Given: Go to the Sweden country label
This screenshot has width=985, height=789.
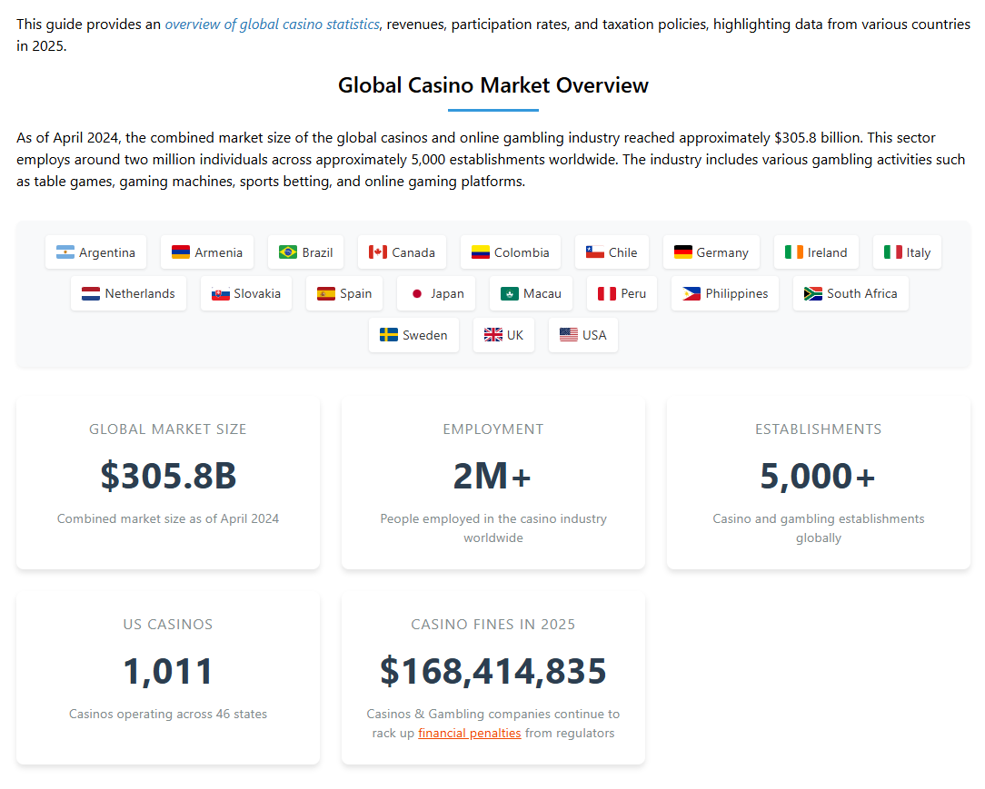Looking at the screenshot, I should point(424,335).
